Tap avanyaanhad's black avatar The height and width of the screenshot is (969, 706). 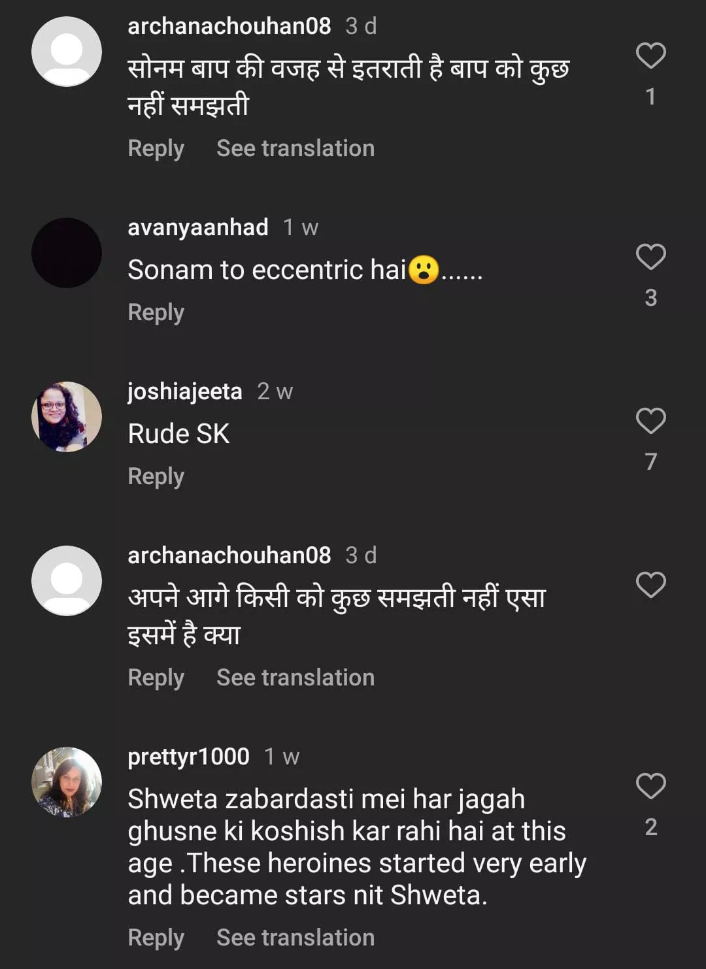(x=67, y=253)
